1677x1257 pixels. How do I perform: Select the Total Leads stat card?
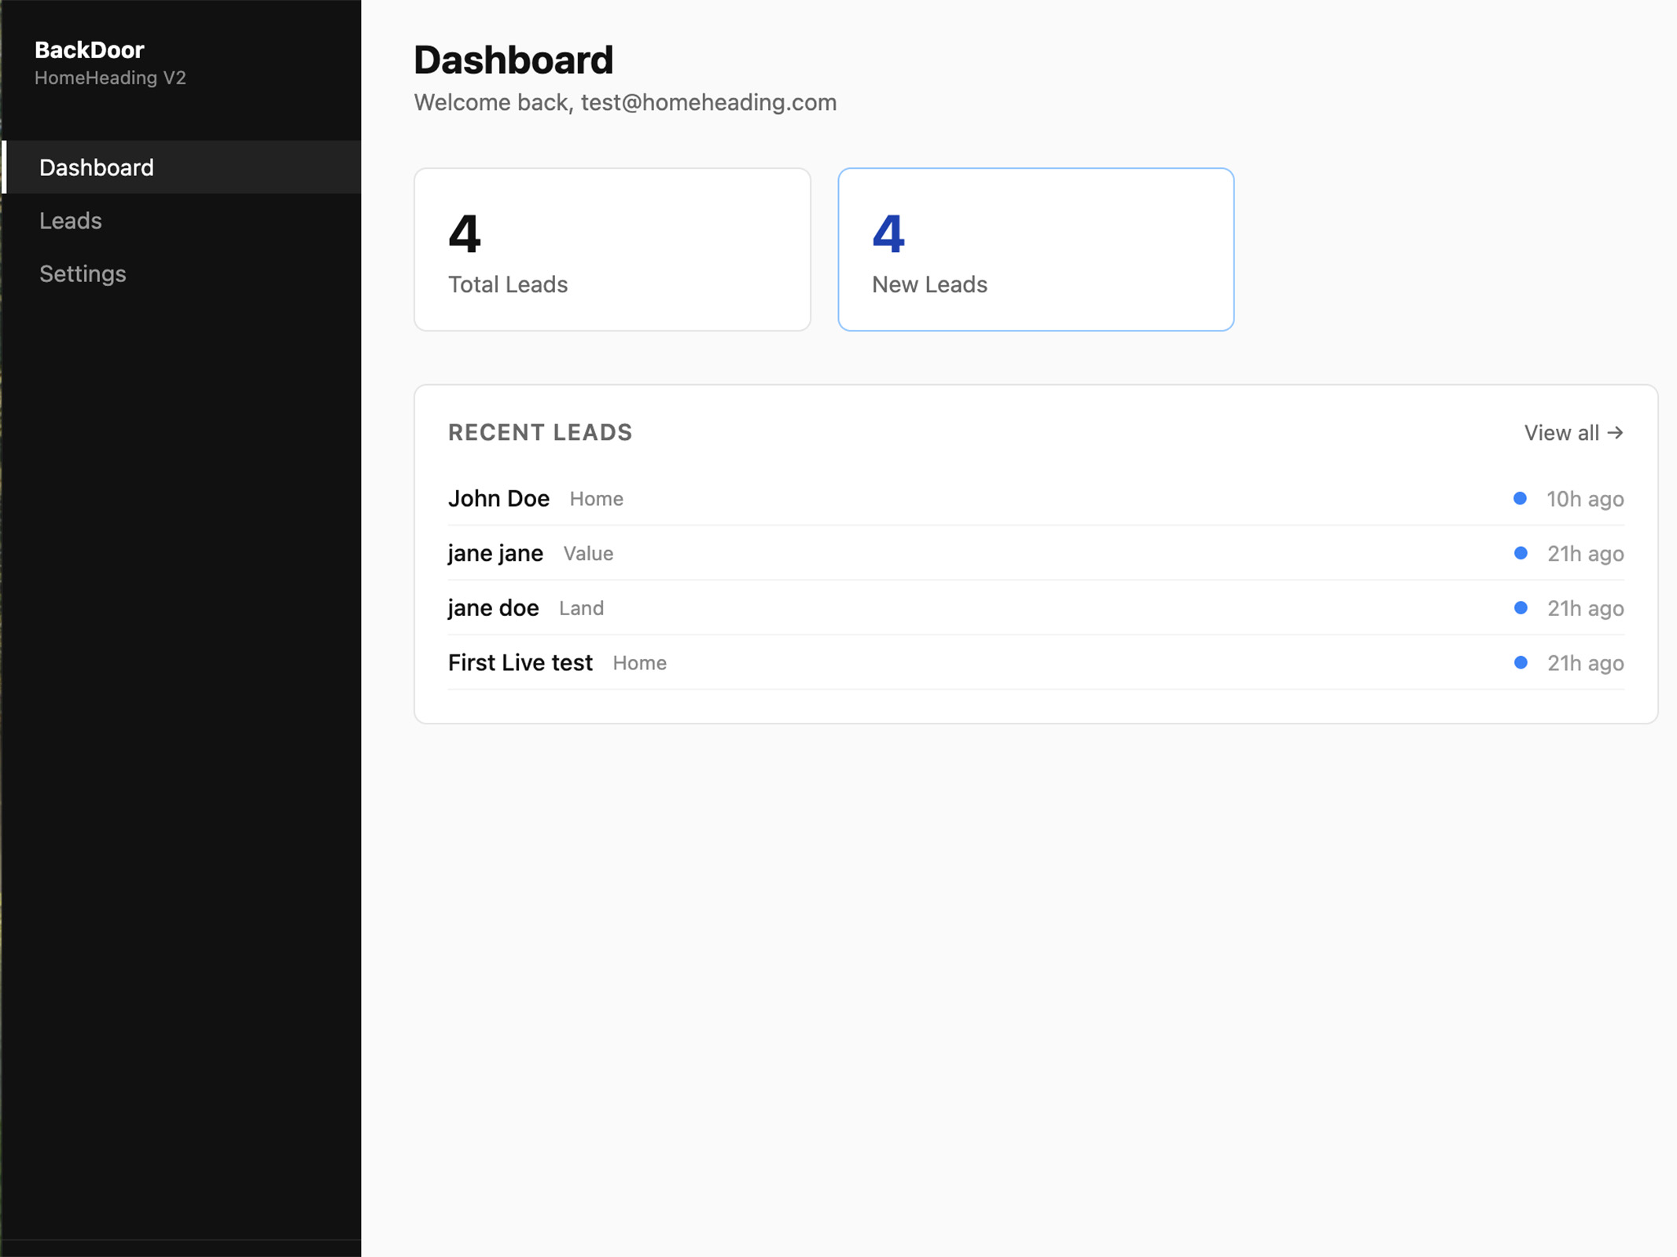pos(611,249)
